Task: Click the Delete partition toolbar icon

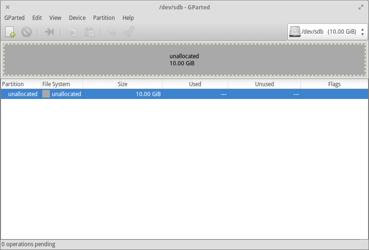Action: (x=27, y=32)
